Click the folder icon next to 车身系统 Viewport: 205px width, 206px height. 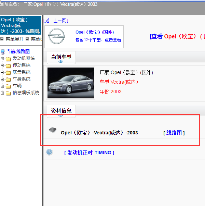pyautogui.click(x=8, y=80)
